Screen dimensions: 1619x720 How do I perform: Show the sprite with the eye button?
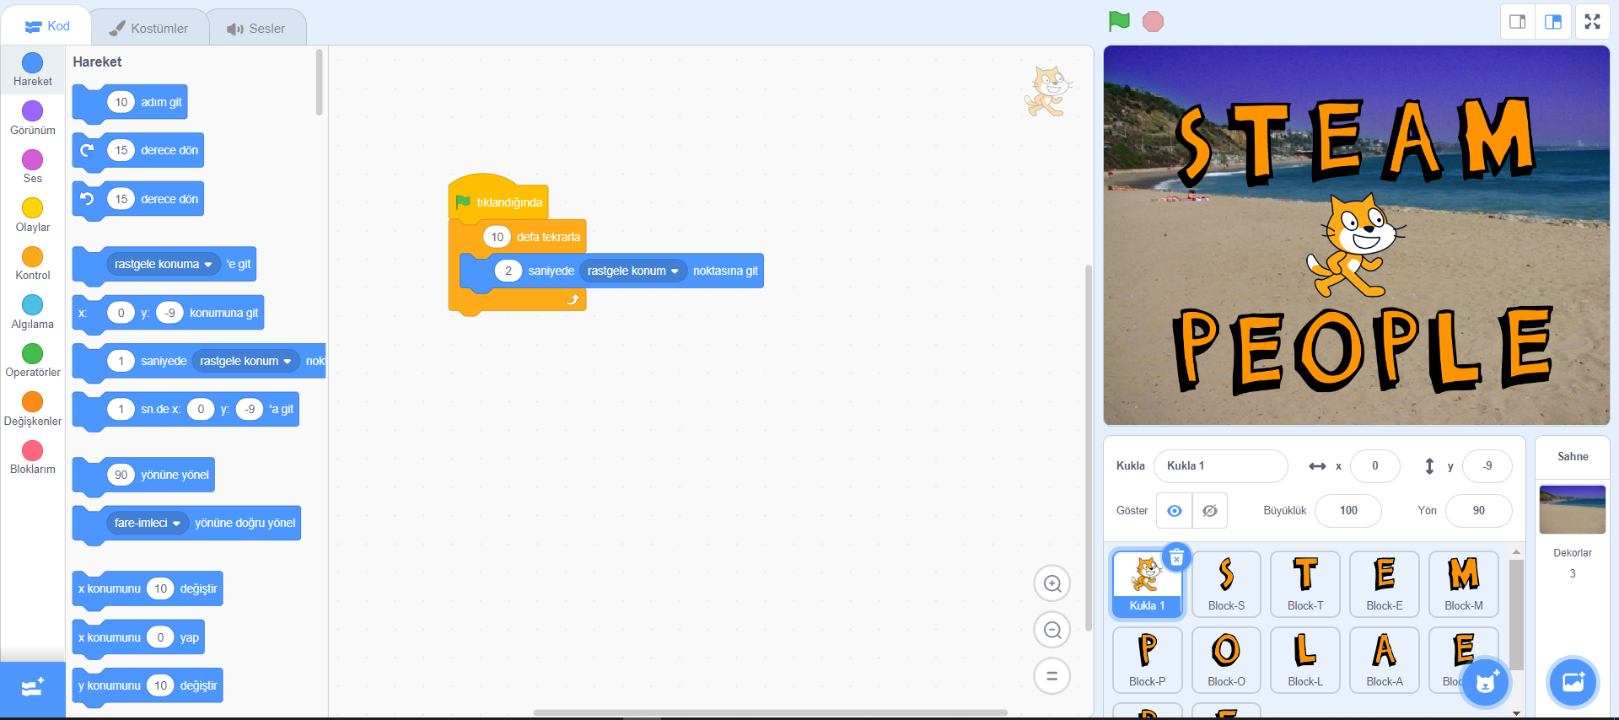point(1174,511)
